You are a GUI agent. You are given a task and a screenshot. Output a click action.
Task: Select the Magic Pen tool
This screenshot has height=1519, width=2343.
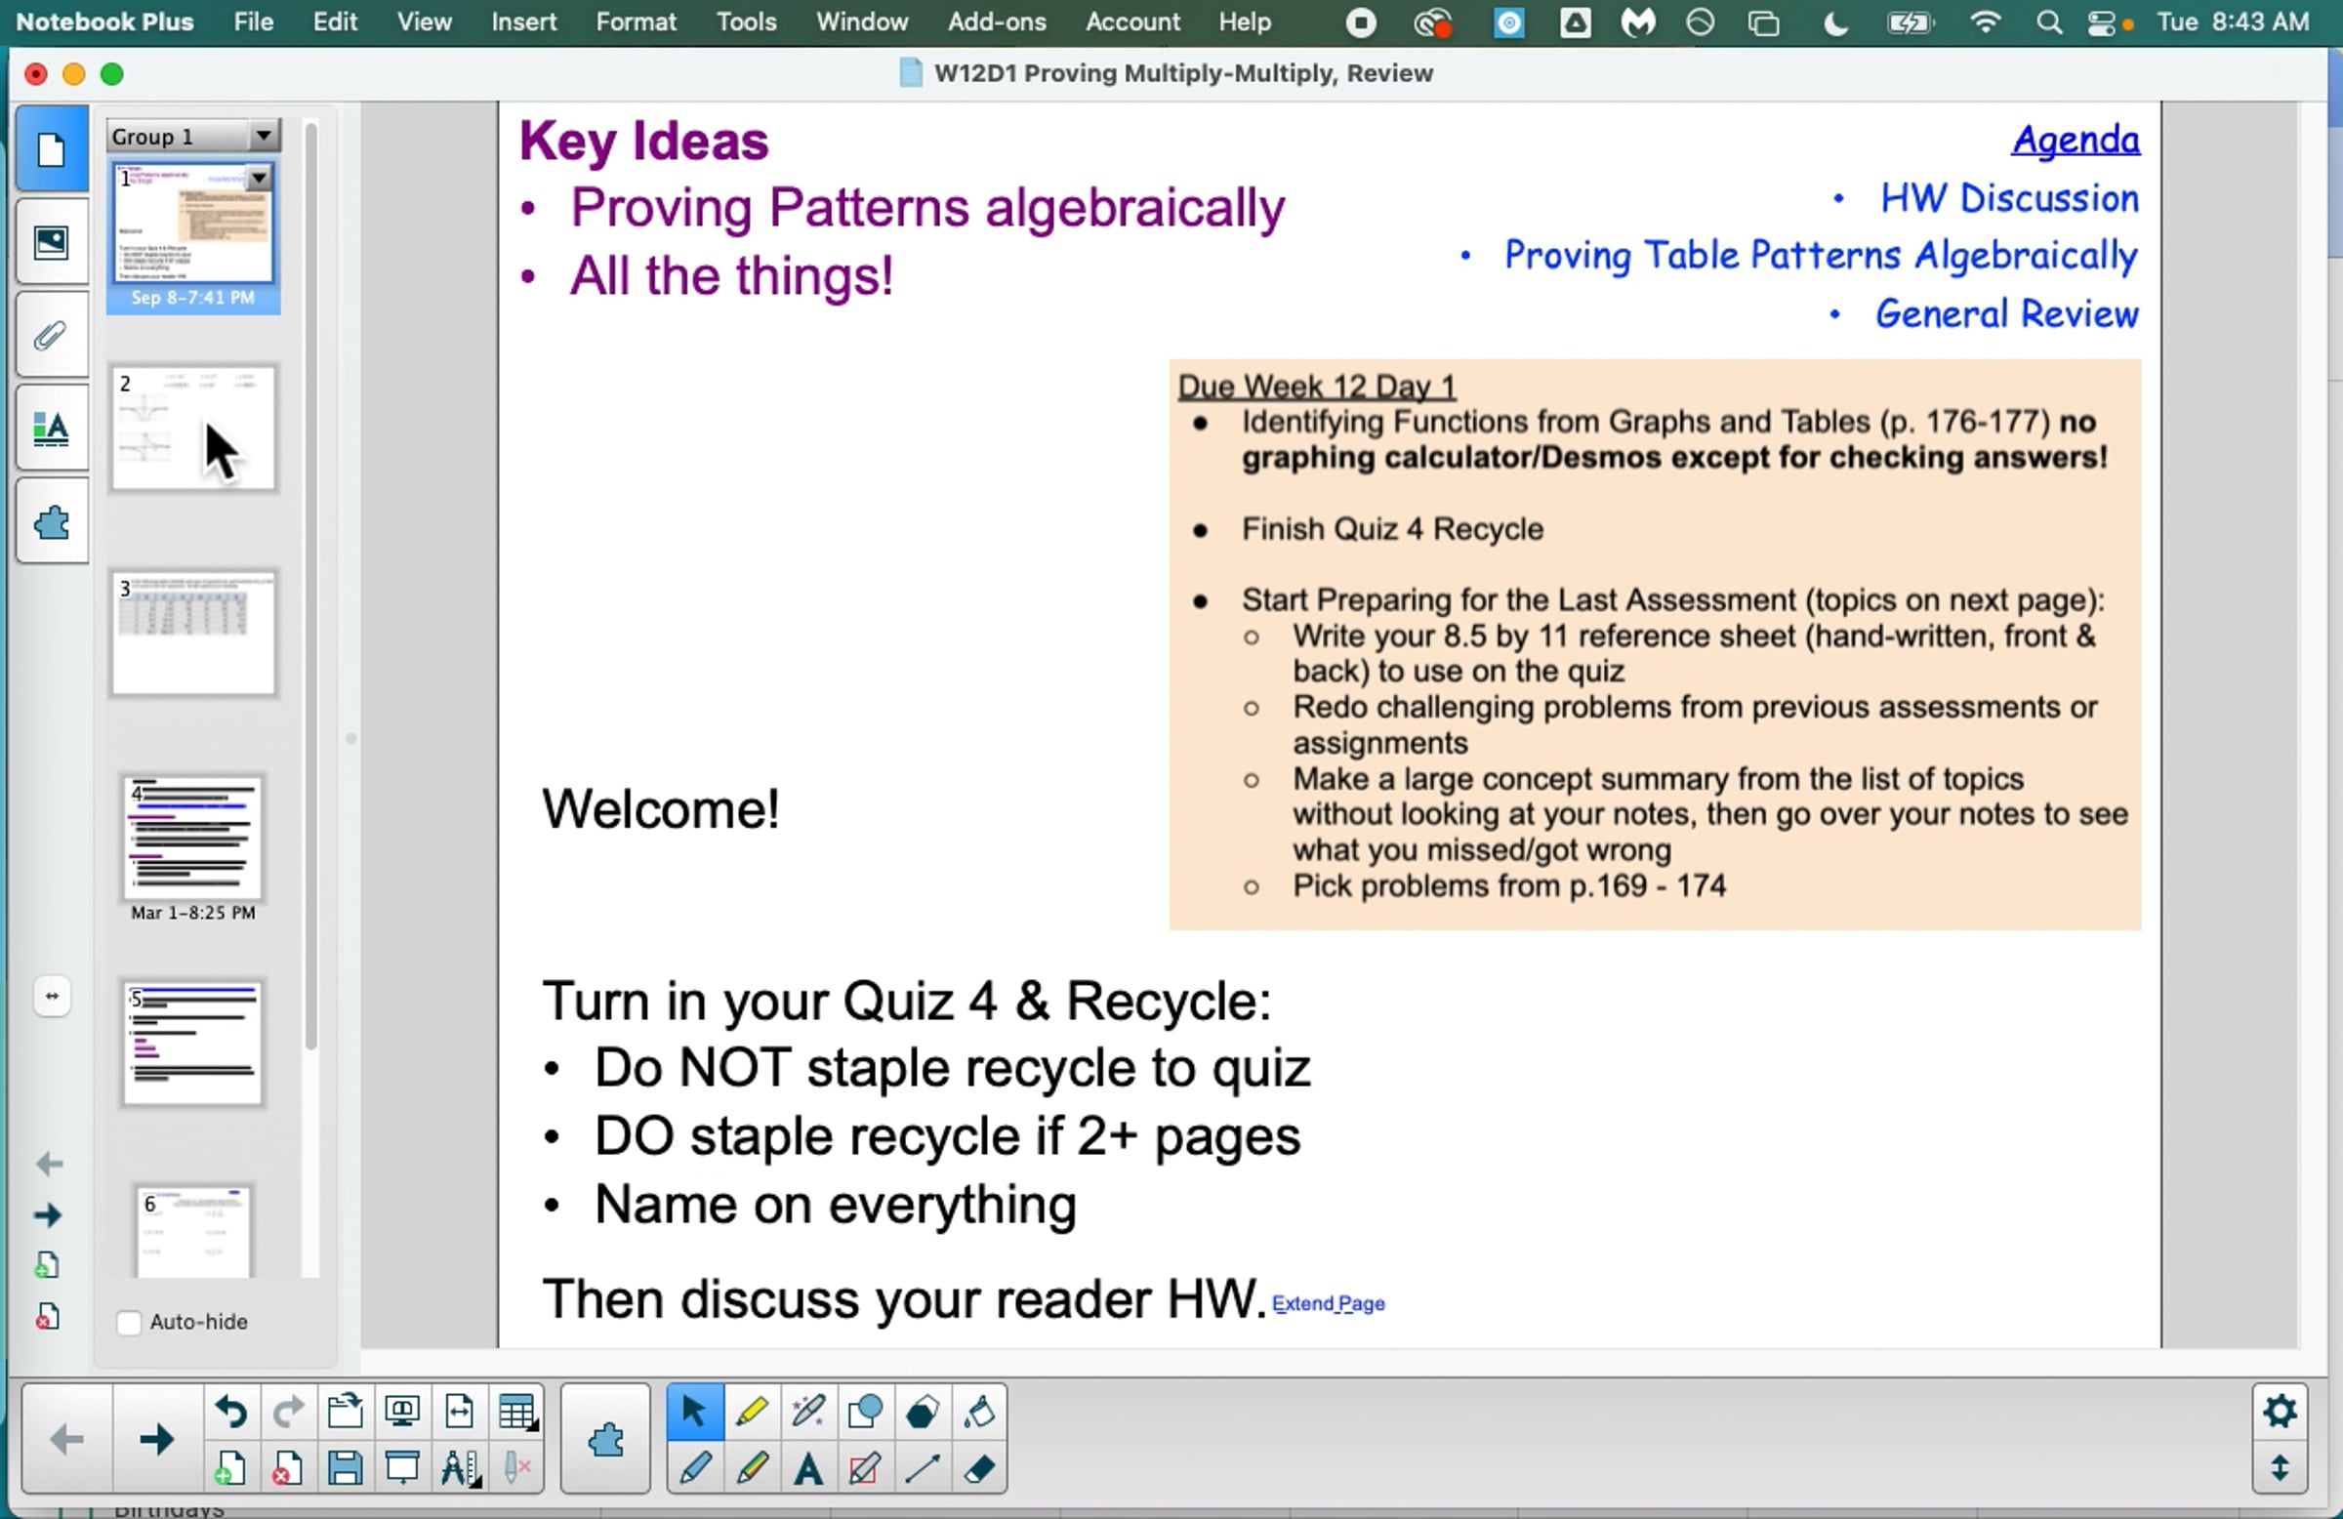[808, 1411]
